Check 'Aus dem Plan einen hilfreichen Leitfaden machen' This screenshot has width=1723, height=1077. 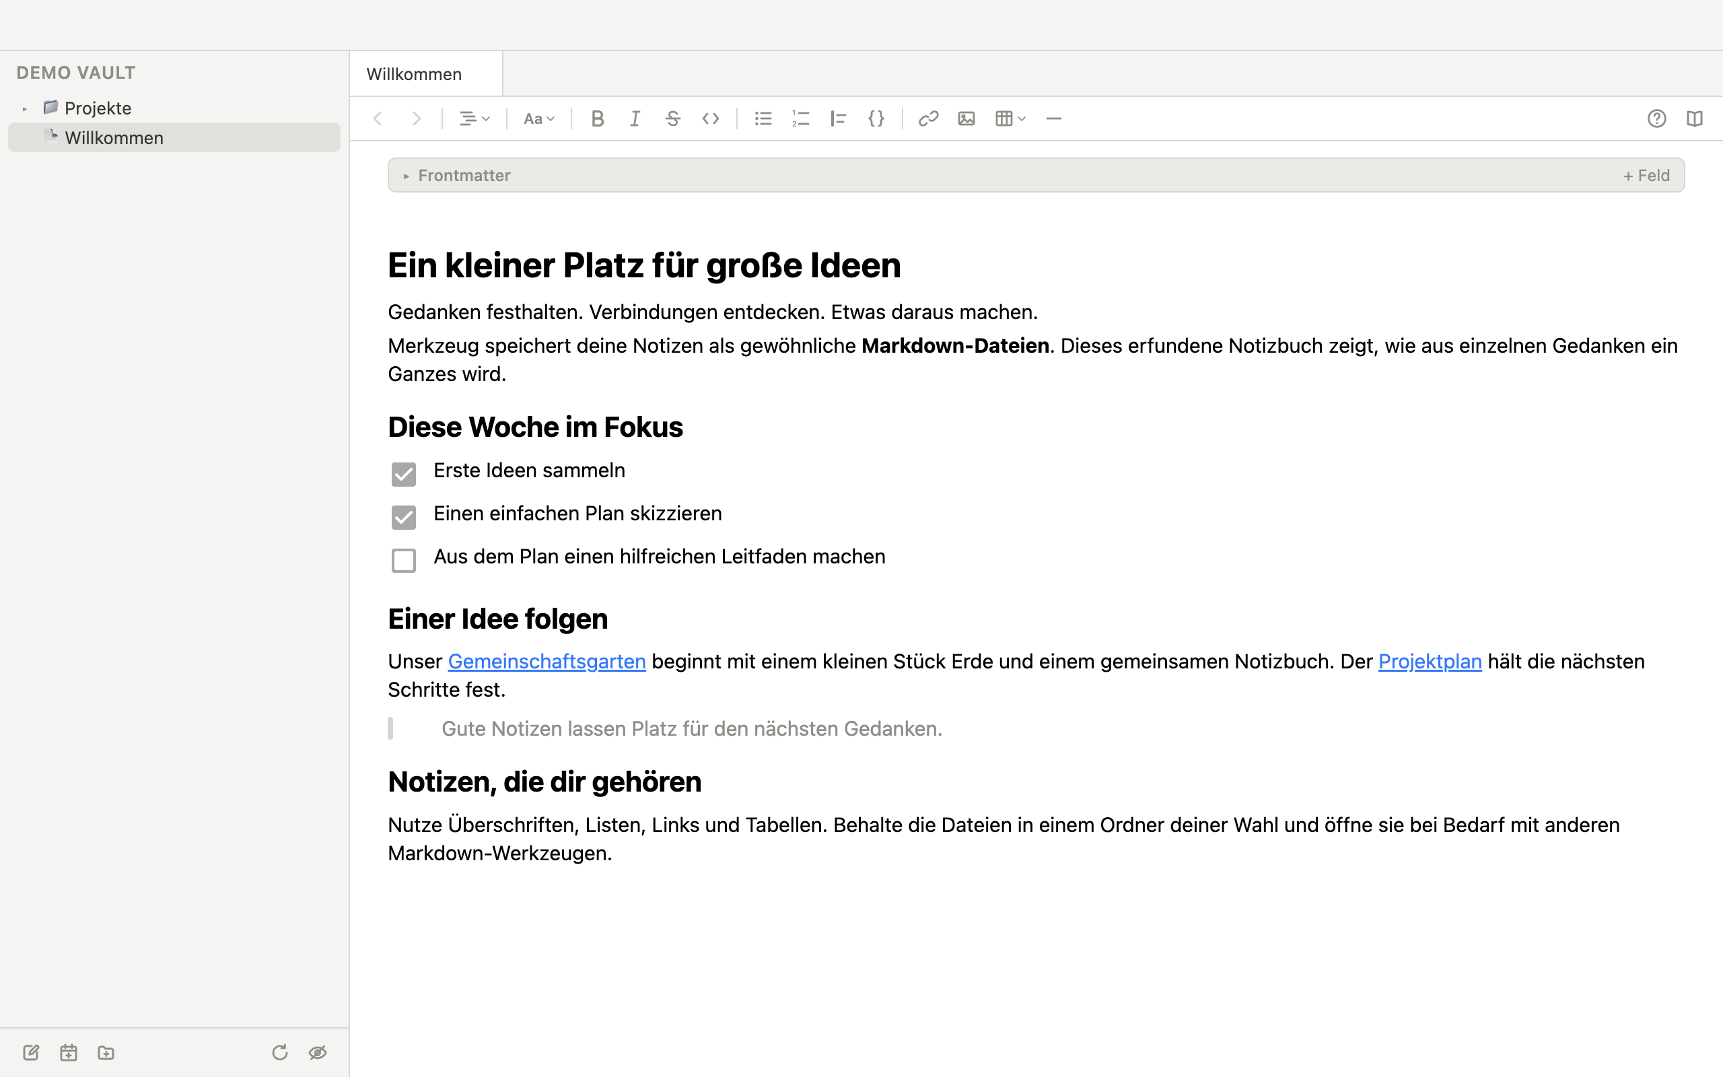(x=404, y=560)
